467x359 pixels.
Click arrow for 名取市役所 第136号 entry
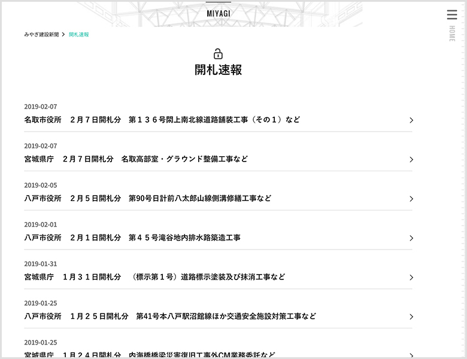pos(411,120)
